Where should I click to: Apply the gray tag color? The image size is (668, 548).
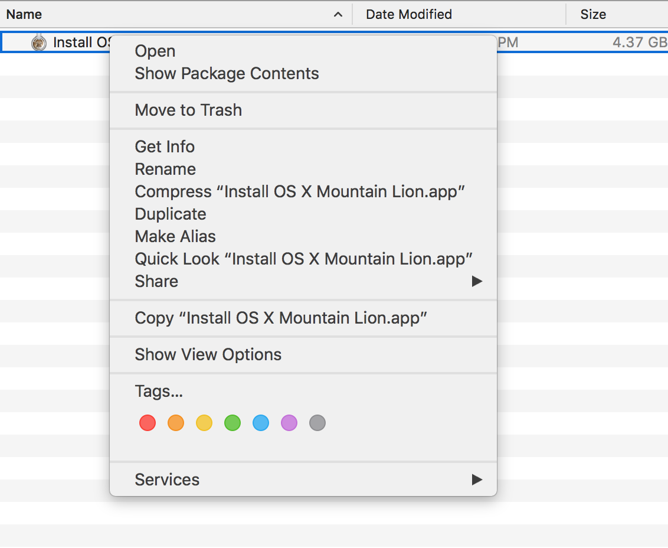(x=317, y=423)
